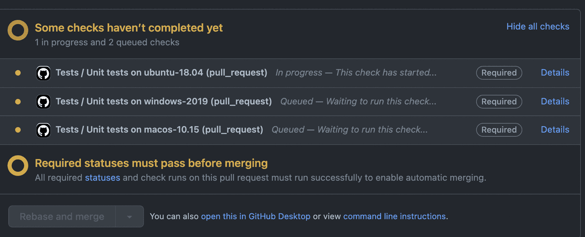The image size is (585, 237).
Task: Open Details for ubuntu-18.04 unit tests
Action: click(555, 72)
